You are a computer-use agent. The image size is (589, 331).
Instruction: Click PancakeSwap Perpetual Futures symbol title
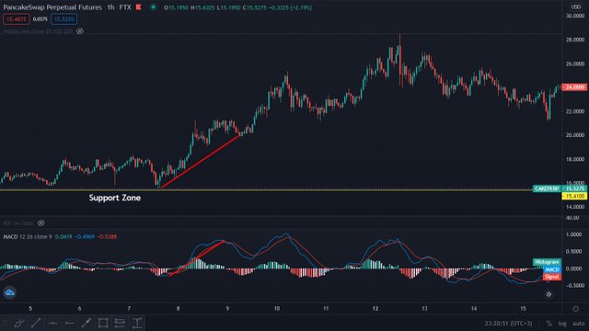52,7
